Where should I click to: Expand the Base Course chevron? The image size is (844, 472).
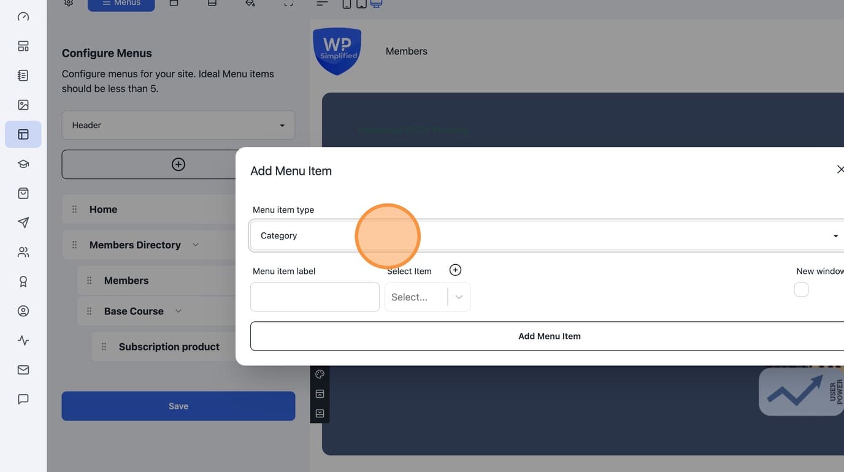pos(178,311)
